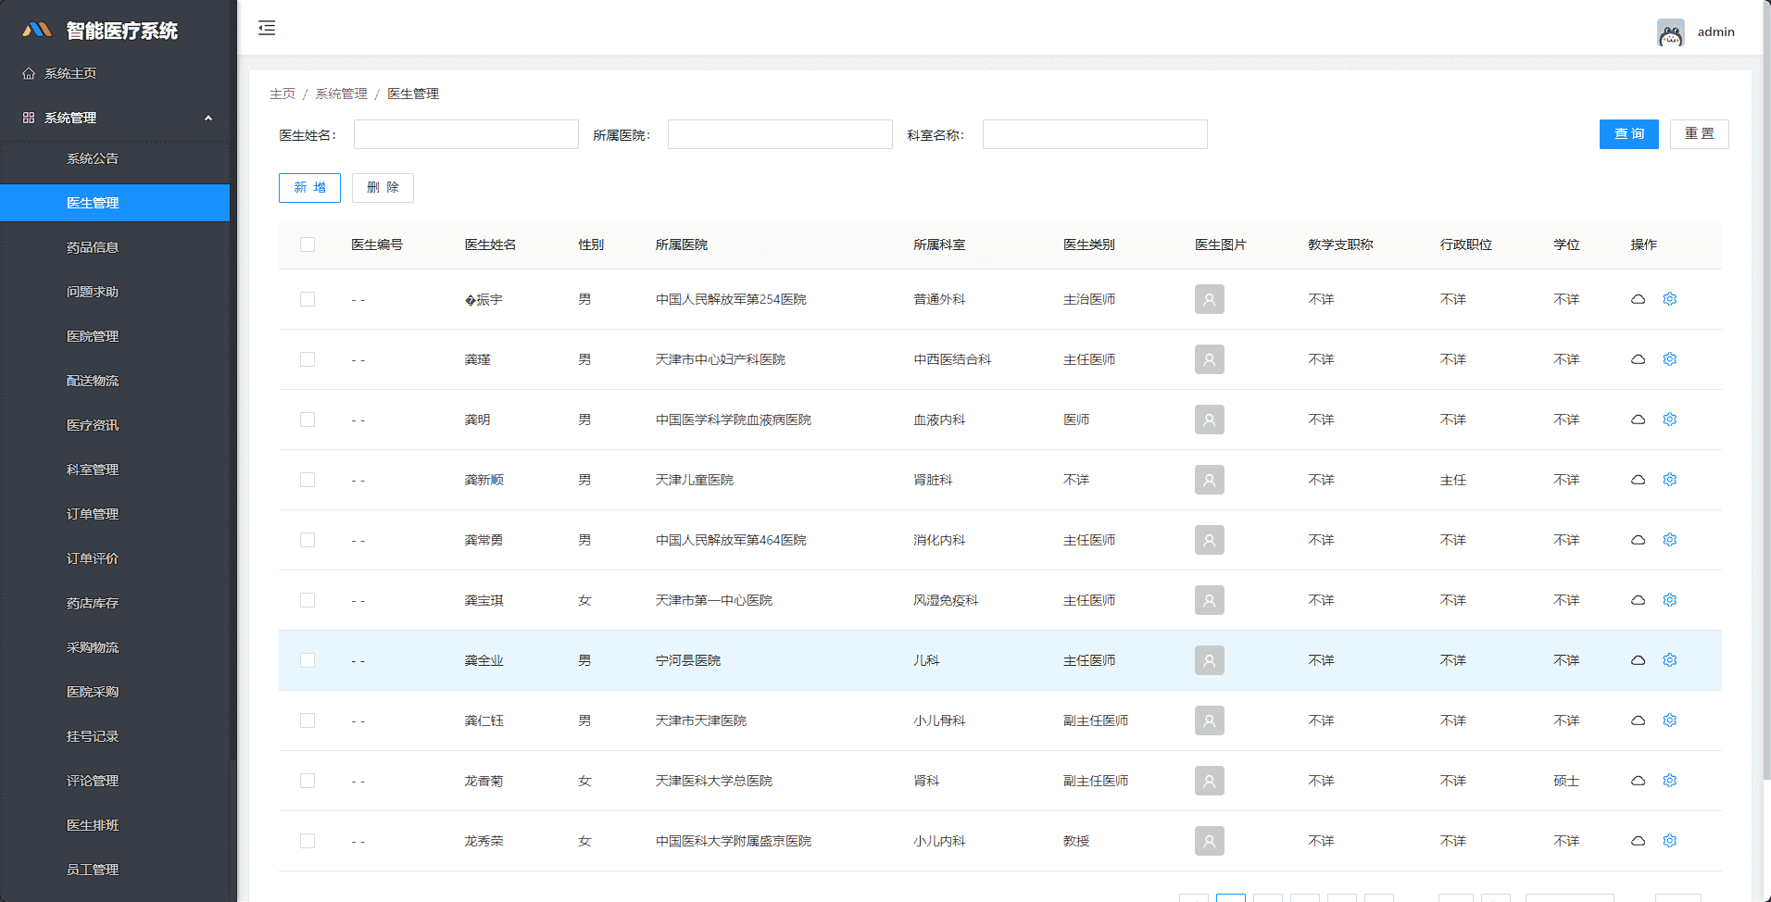Open the gear settings for 龚新顺
This screenshot has width=1771, height=902.
(1670, 480)
